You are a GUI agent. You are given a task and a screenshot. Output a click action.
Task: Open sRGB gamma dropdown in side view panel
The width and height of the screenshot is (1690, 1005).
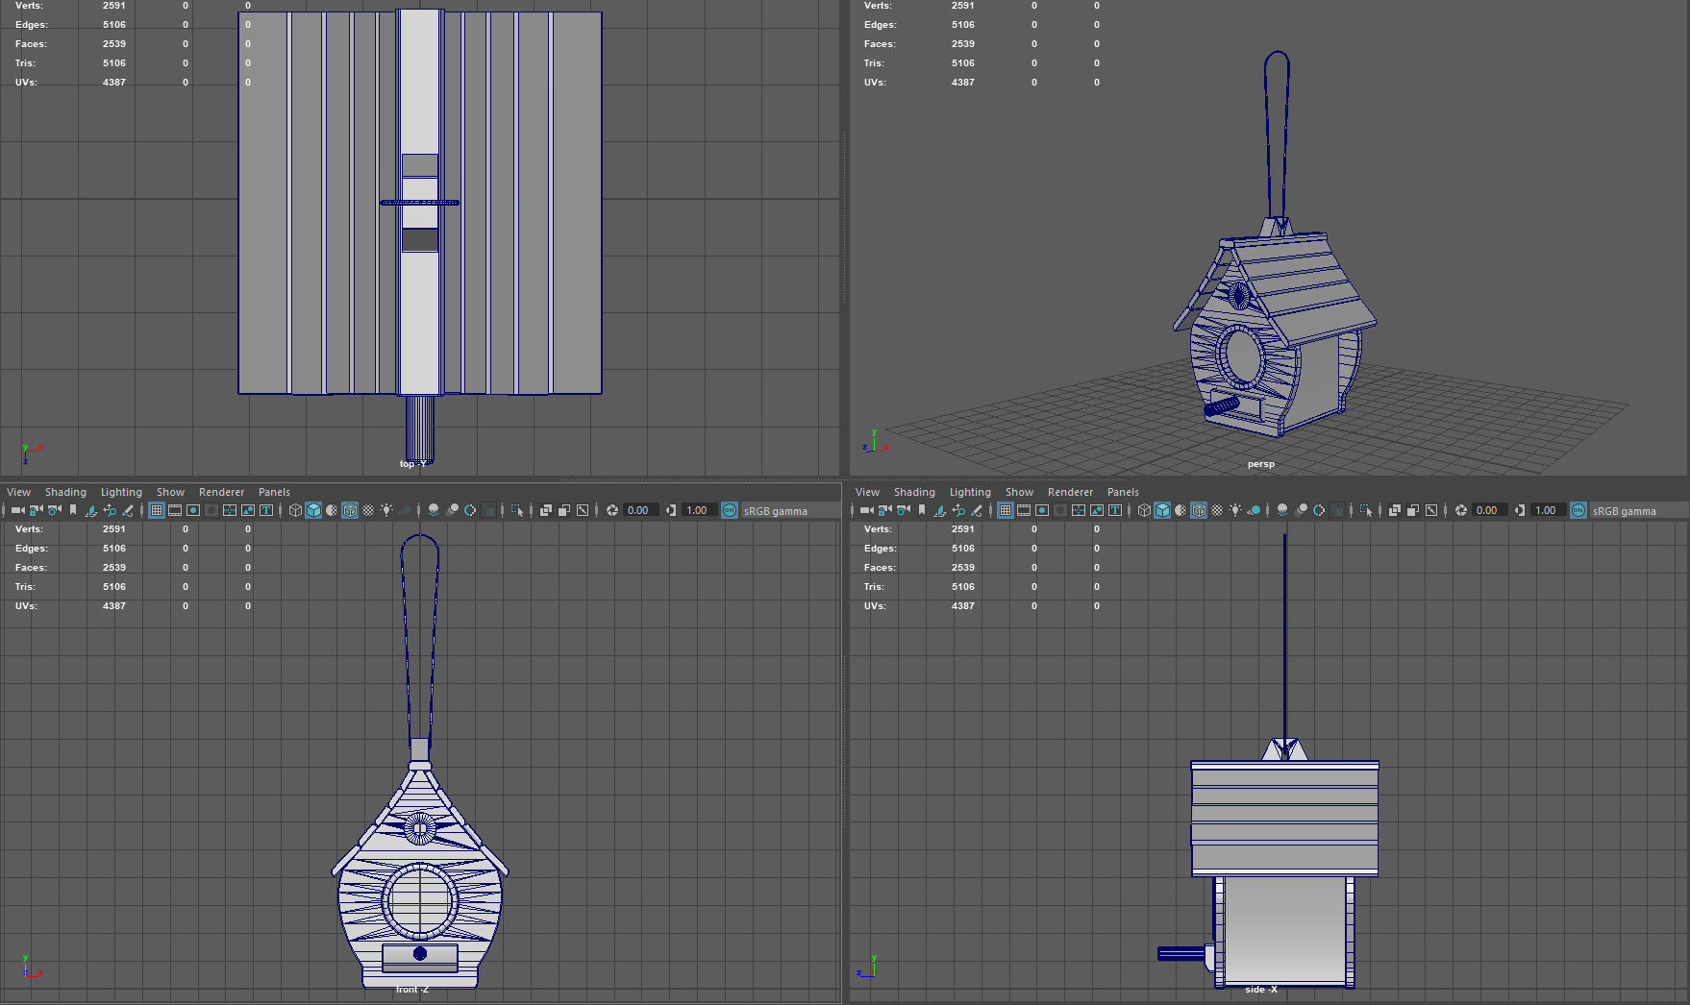point(1637,510)
